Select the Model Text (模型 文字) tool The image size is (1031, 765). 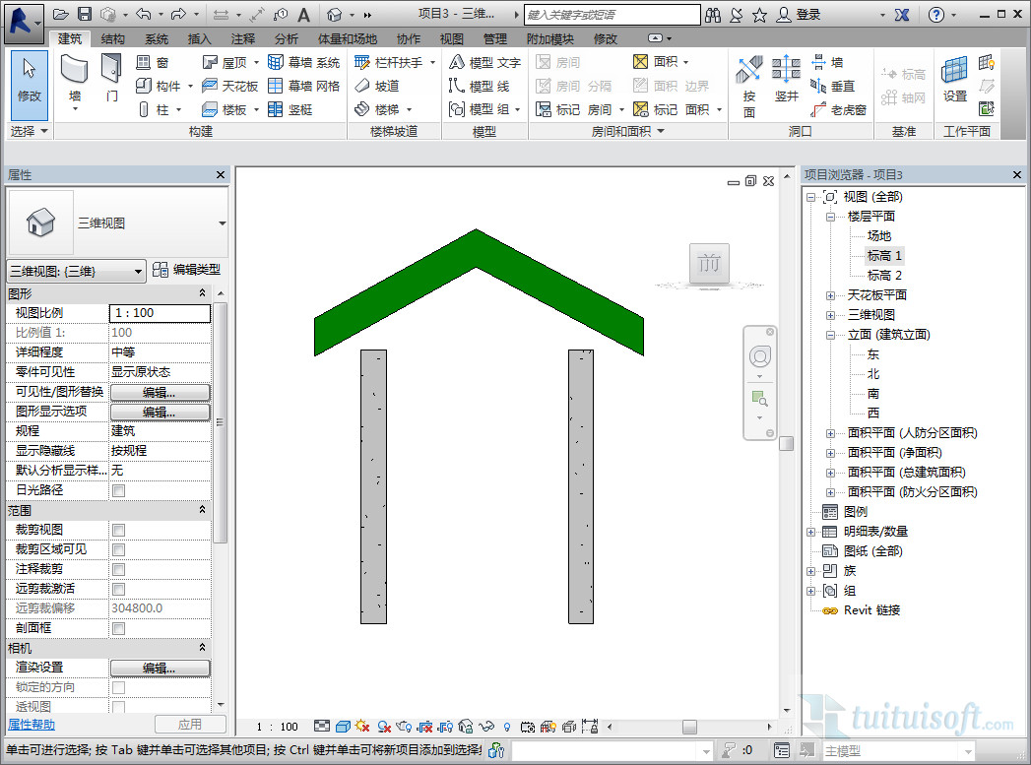point(484,62)
